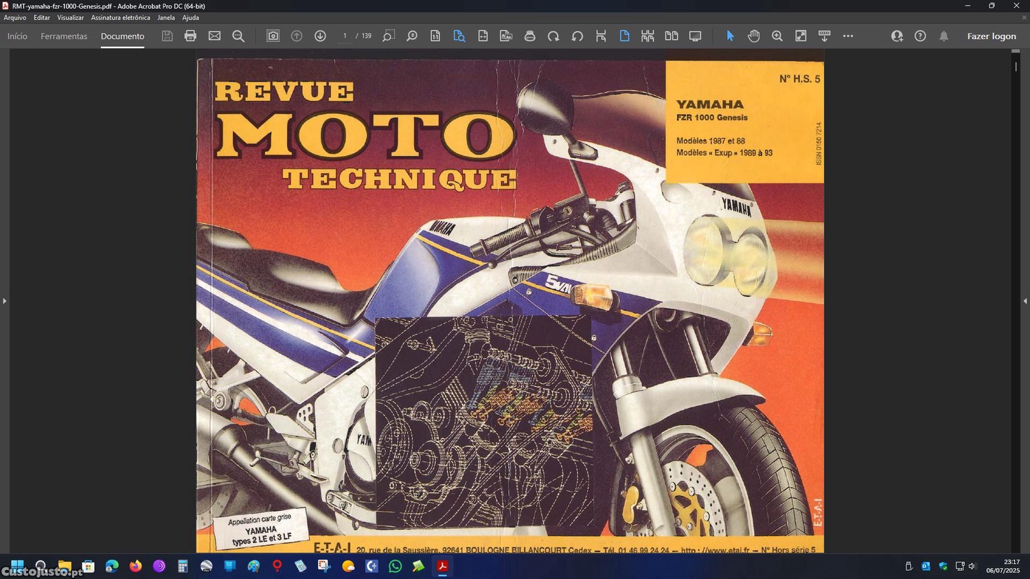This screenshot has width=1030, height=579.
Task: Click the page number input field
Action: coord(345,36)
